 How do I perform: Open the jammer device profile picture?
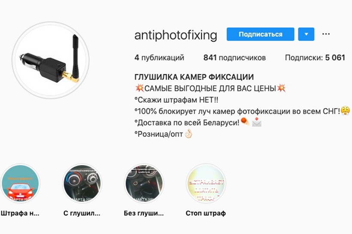[51, 60]
